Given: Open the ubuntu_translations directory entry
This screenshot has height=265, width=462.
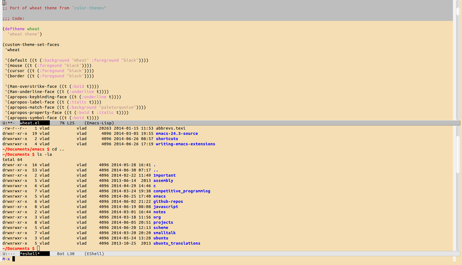Looking at the screenshot, I should tap(177, 243).
